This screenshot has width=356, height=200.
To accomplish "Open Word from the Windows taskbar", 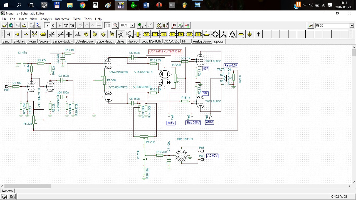I will click(146, 5).
